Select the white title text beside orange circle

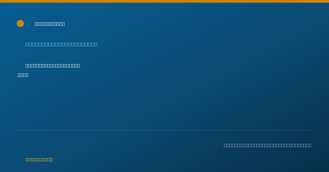pos(50,24)
